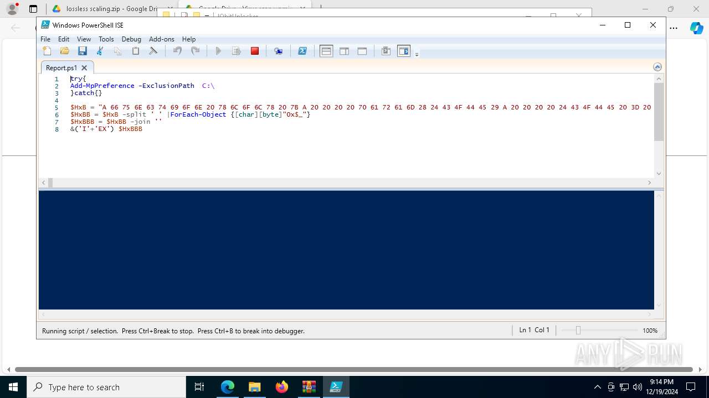Click the $HxBBB -join line 7
This screenshot has width=709, height=398.
[116, 122]
